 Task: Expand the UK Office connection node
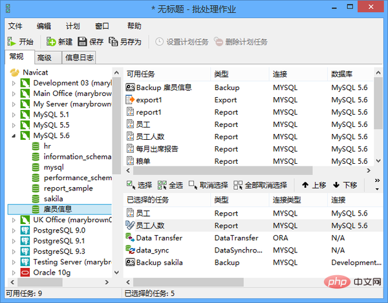point(14,220)
